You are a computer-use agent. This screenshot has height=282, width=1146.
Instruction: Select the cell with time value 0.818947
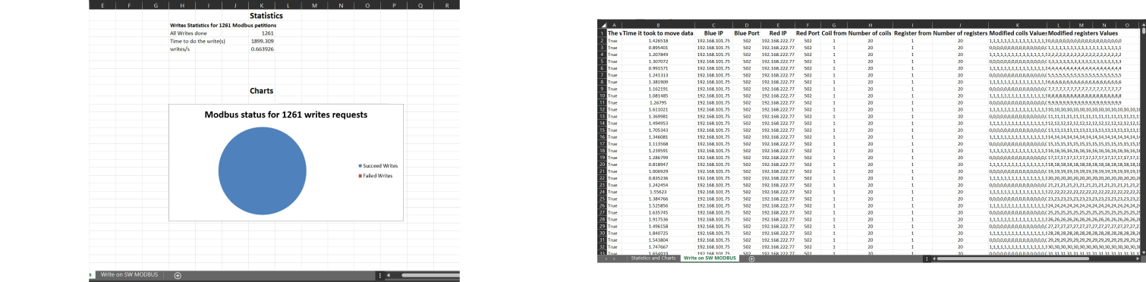657,164
